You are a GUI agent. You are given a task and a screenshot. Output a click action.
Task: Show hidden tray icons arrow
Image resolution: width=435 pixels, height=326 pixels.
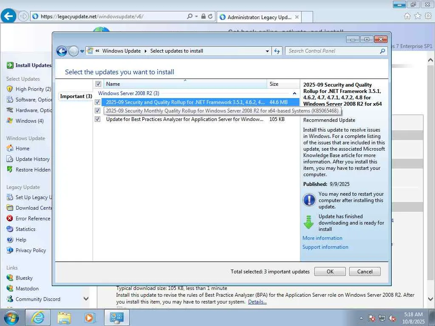click(361, 318)
